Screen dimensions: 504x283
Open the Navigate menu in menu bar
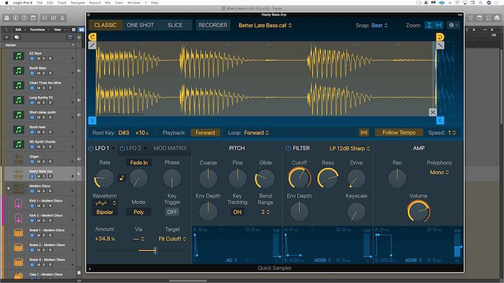point(78,2)
